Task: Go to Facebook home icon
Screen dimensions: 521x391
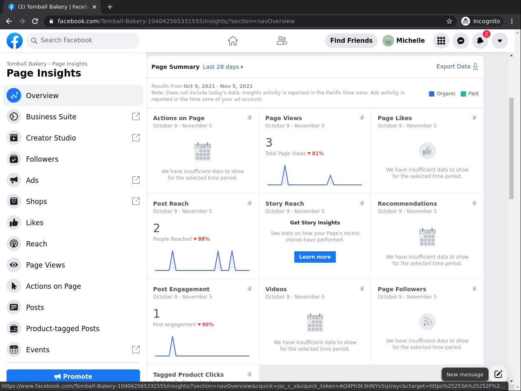Action: (x=233, y=41)
